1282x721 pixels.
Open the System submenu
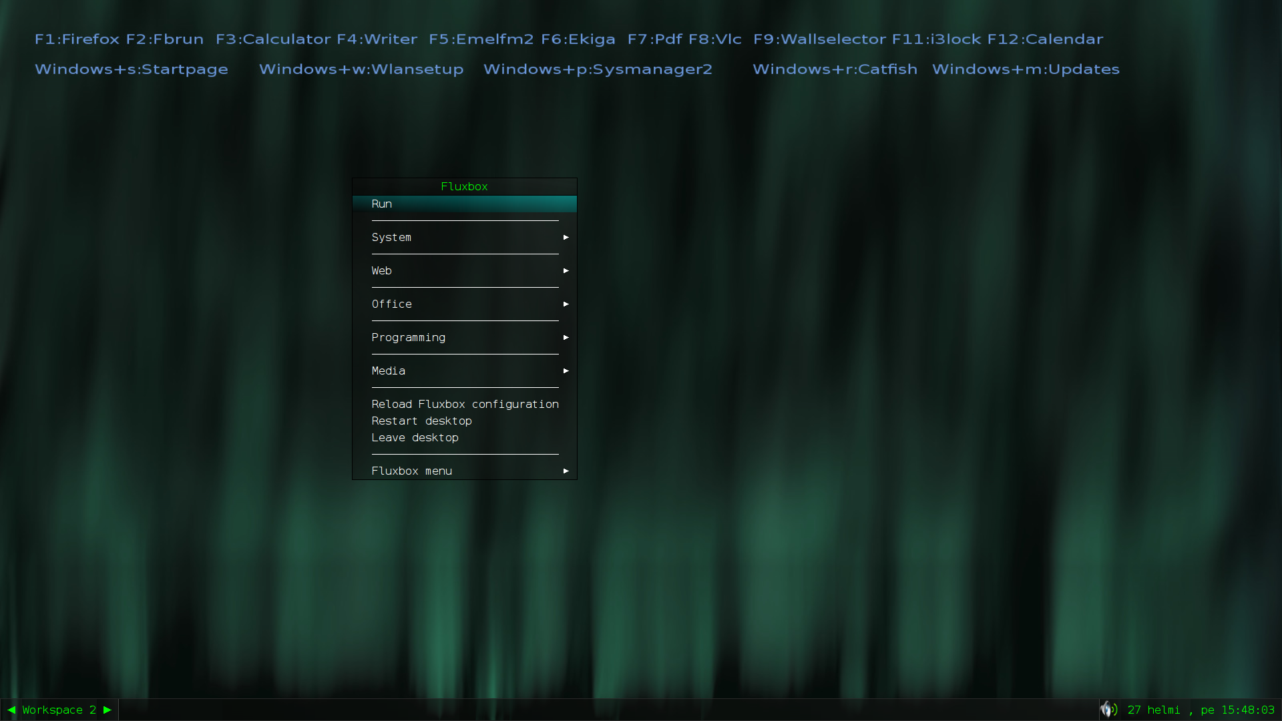[x=464, y=237]
